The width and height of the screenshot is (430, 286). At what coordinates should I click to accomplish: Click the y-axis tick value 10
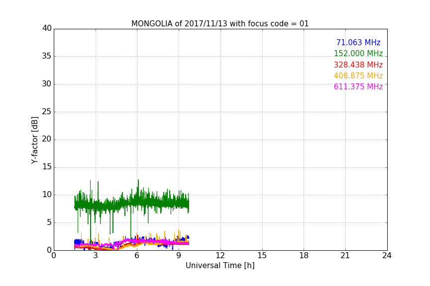click(47, 195)
